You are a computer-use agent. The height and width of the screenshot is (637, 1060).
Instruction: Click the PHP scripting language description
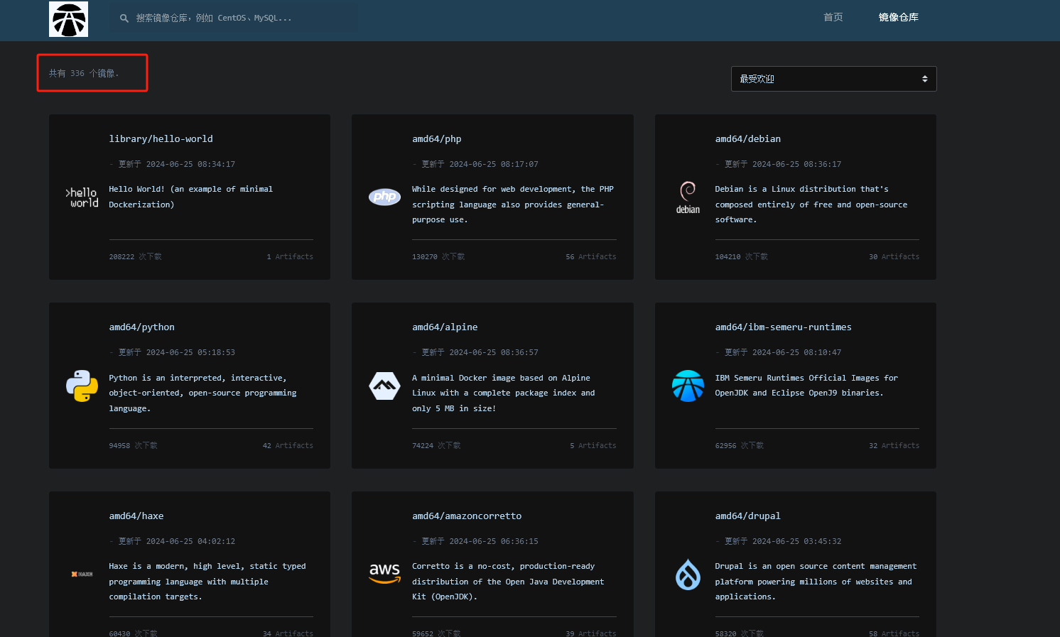[513, 205]
